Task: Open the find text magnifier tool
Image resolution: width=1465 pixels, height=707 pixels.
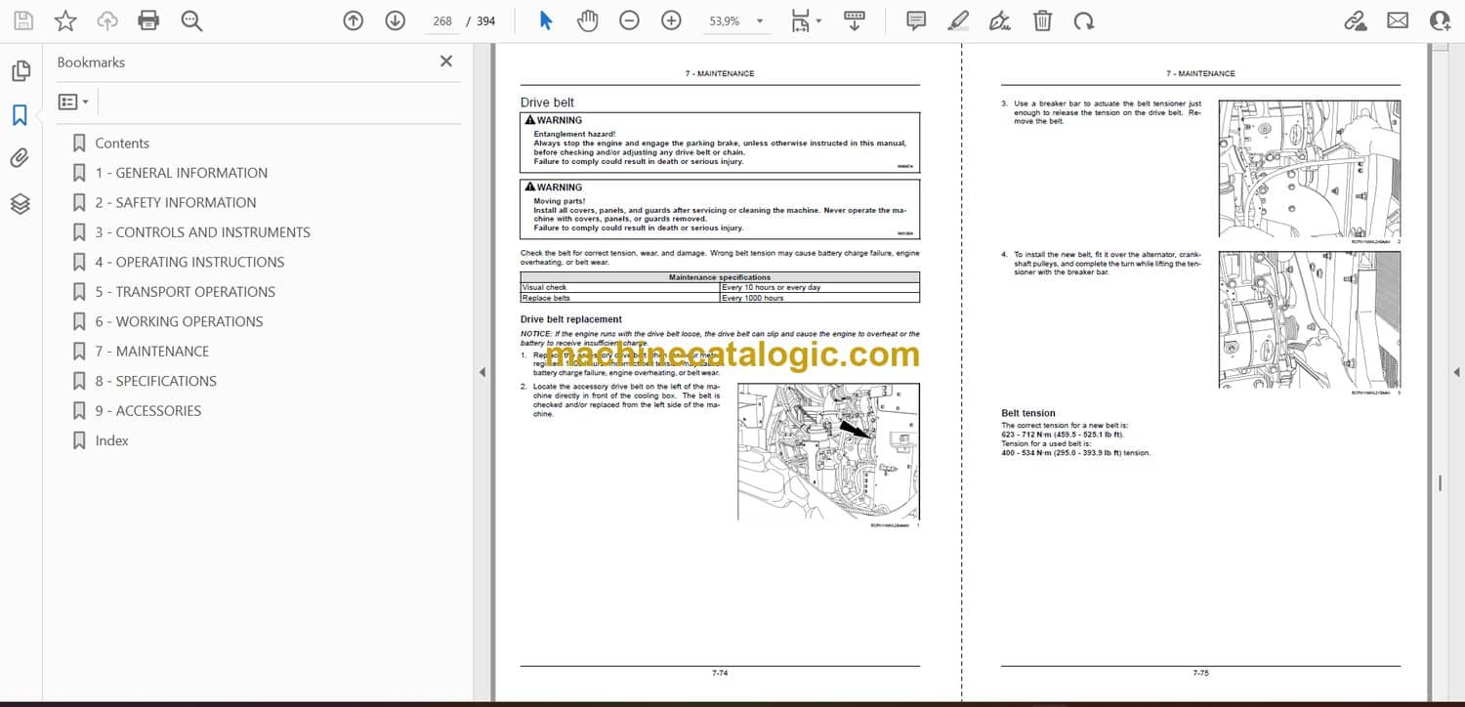Action: [191, 21]
